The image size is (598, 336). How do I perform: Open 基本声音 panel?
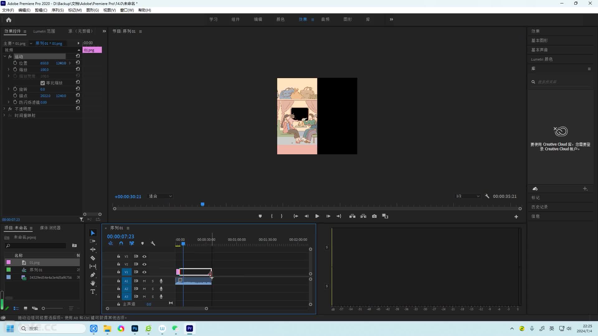pyautogui.click(x=539, y=50)
